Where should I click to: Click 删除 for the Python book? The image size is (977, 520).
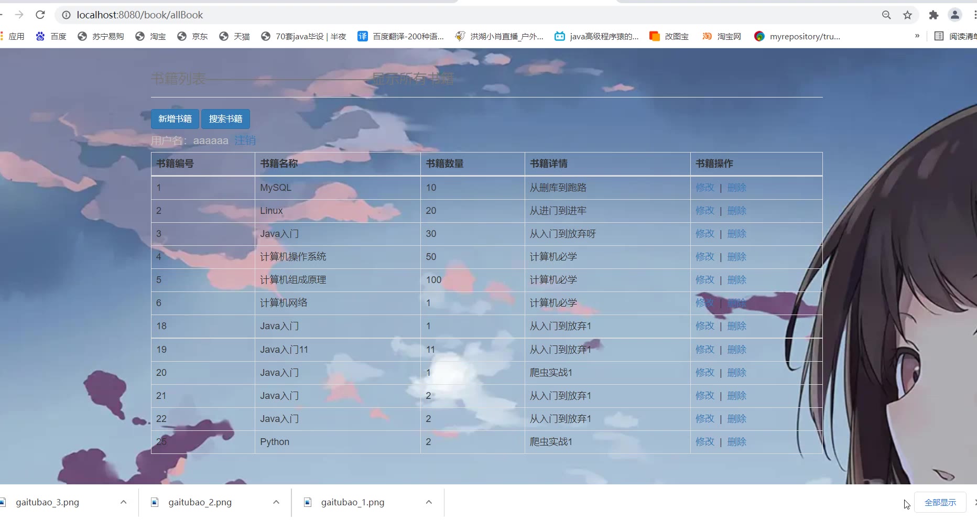click(x=737, y=442)
